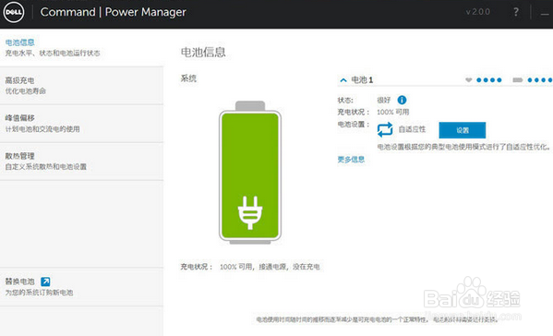Screen dimensions: 553x336
Task: Click the battery status info icon
Action: tap(402, 100)
